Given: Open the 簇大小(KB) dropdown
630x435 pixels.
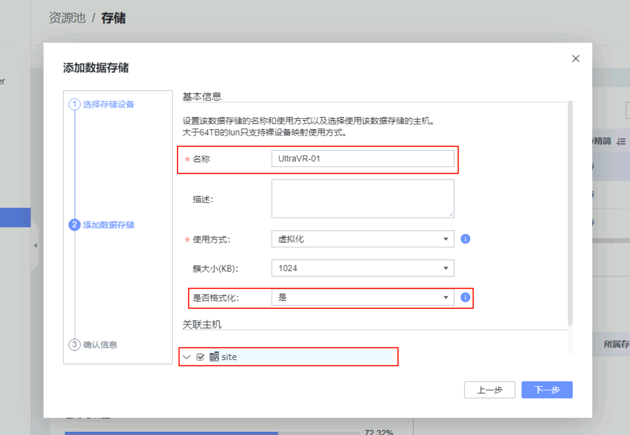Looking at the screenshot, I should point(362,268).
